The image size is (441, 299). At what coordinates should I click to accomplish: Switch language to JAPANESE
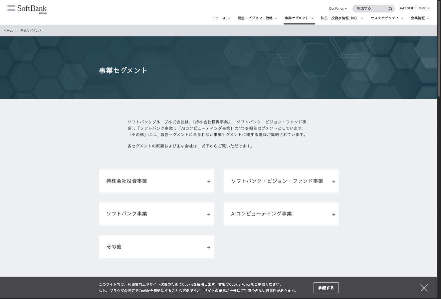406,8
